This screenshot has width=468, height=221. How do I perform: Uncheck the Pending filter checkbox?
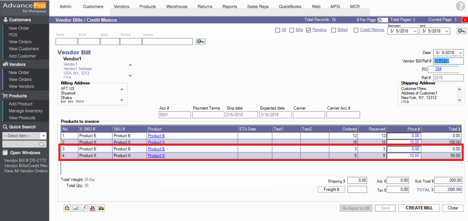click(308, 30)
